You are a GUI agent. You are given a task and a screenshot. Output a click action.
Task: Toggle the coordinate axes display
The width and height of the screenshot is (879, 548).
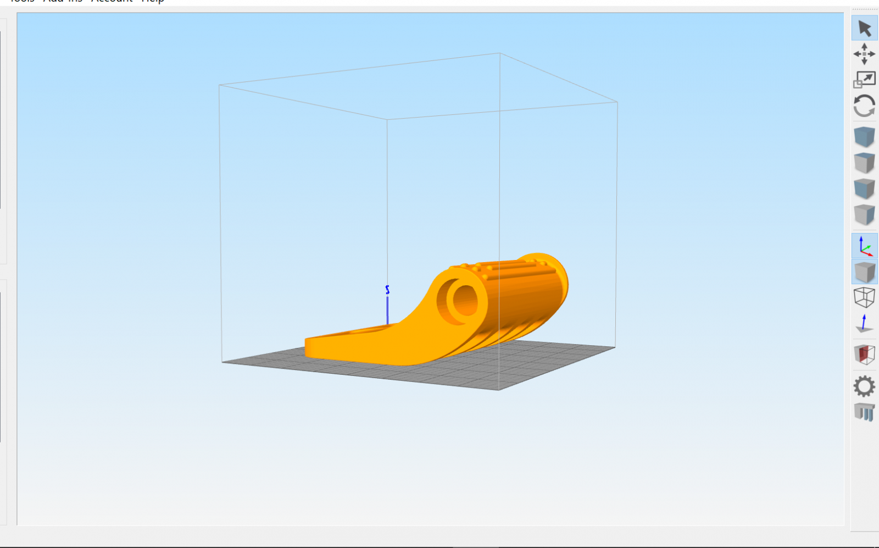pyautogui.click(x=865, y=246)
